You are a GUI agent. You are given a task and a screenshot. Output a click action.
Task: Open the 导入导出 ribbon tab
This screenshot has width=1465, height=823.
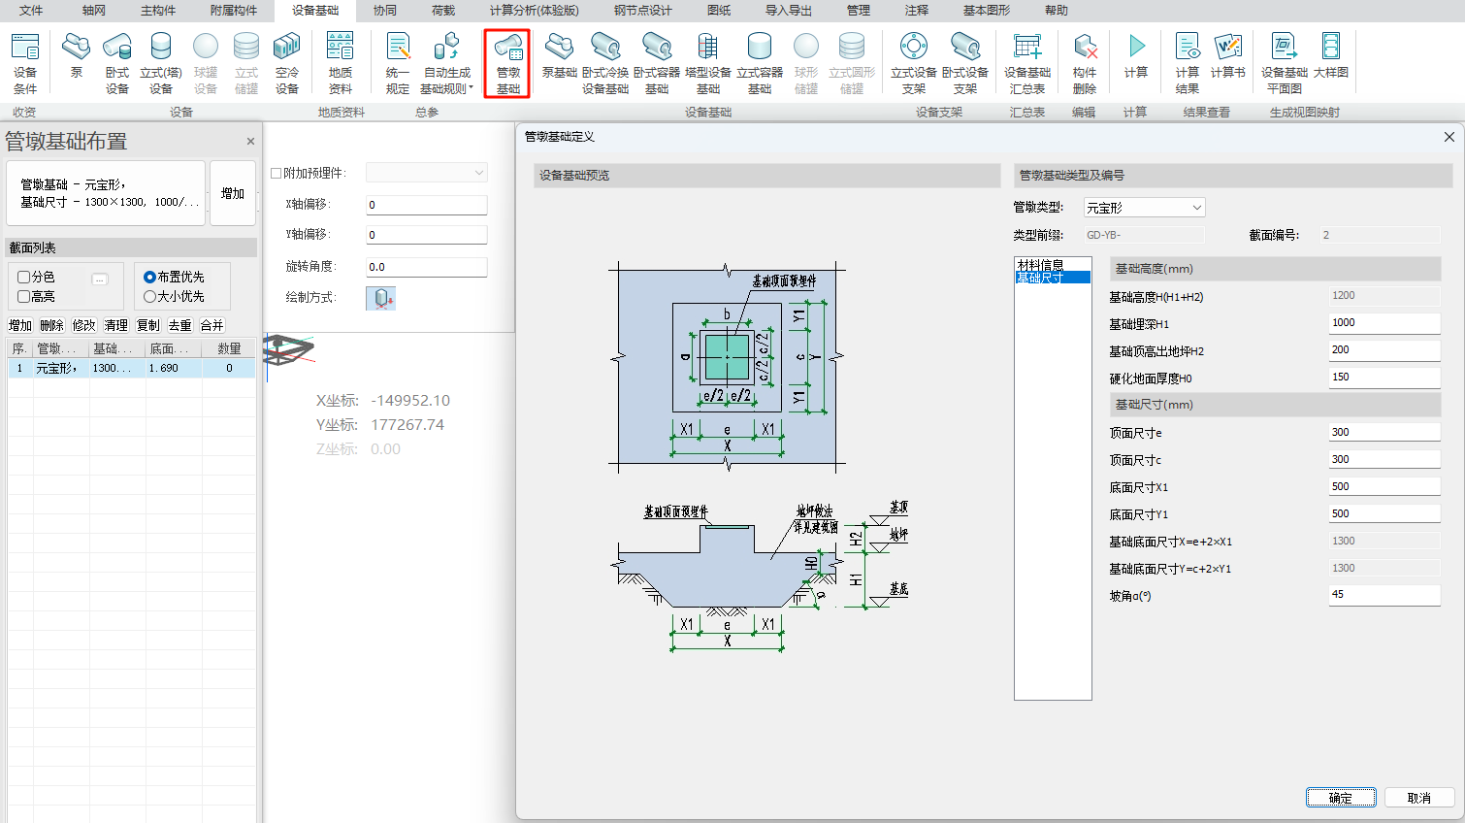(788, 11)
